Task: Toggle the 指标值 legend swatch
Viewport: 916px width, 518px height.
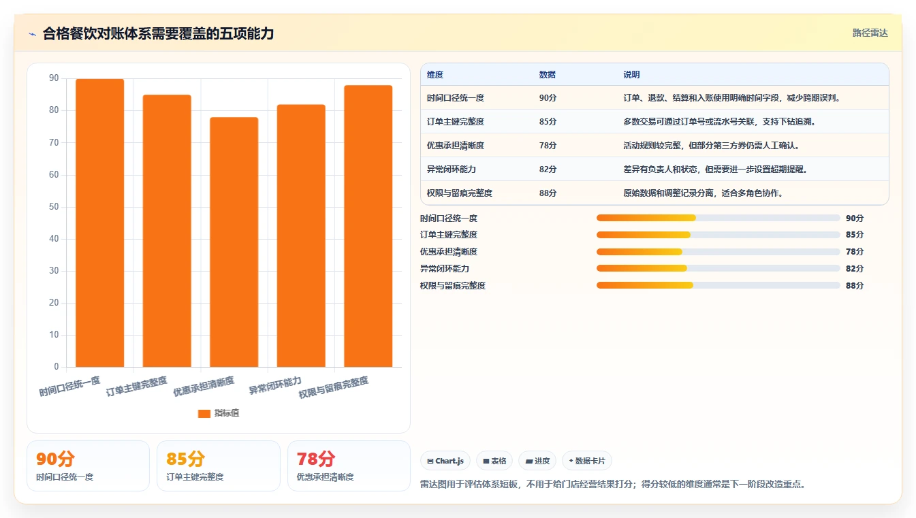Action: 204,413
